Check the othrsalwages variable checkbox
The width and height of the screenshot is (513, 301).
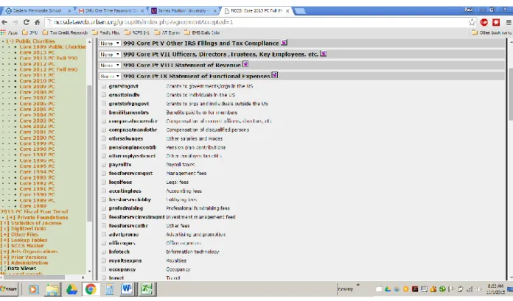104,138
